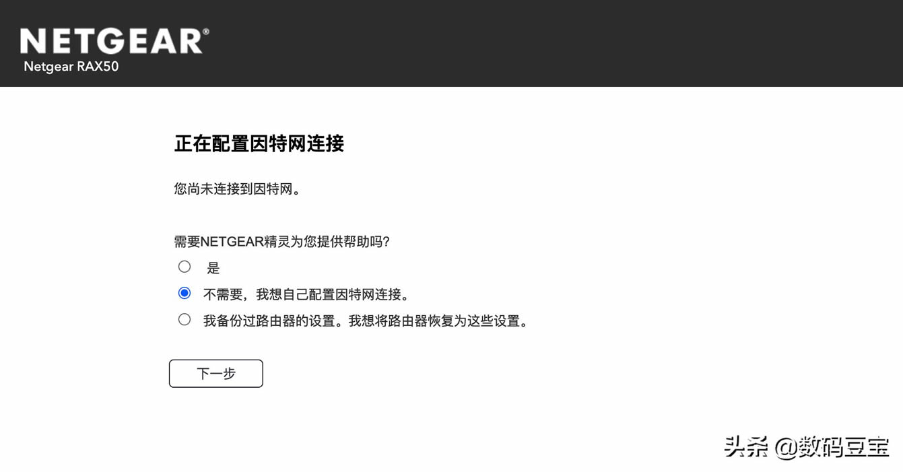Click the question 需要NETGEAR精灵为您提供帮助吗
Viewport: 903px width, 472px height.
click(x=282, y=242)
